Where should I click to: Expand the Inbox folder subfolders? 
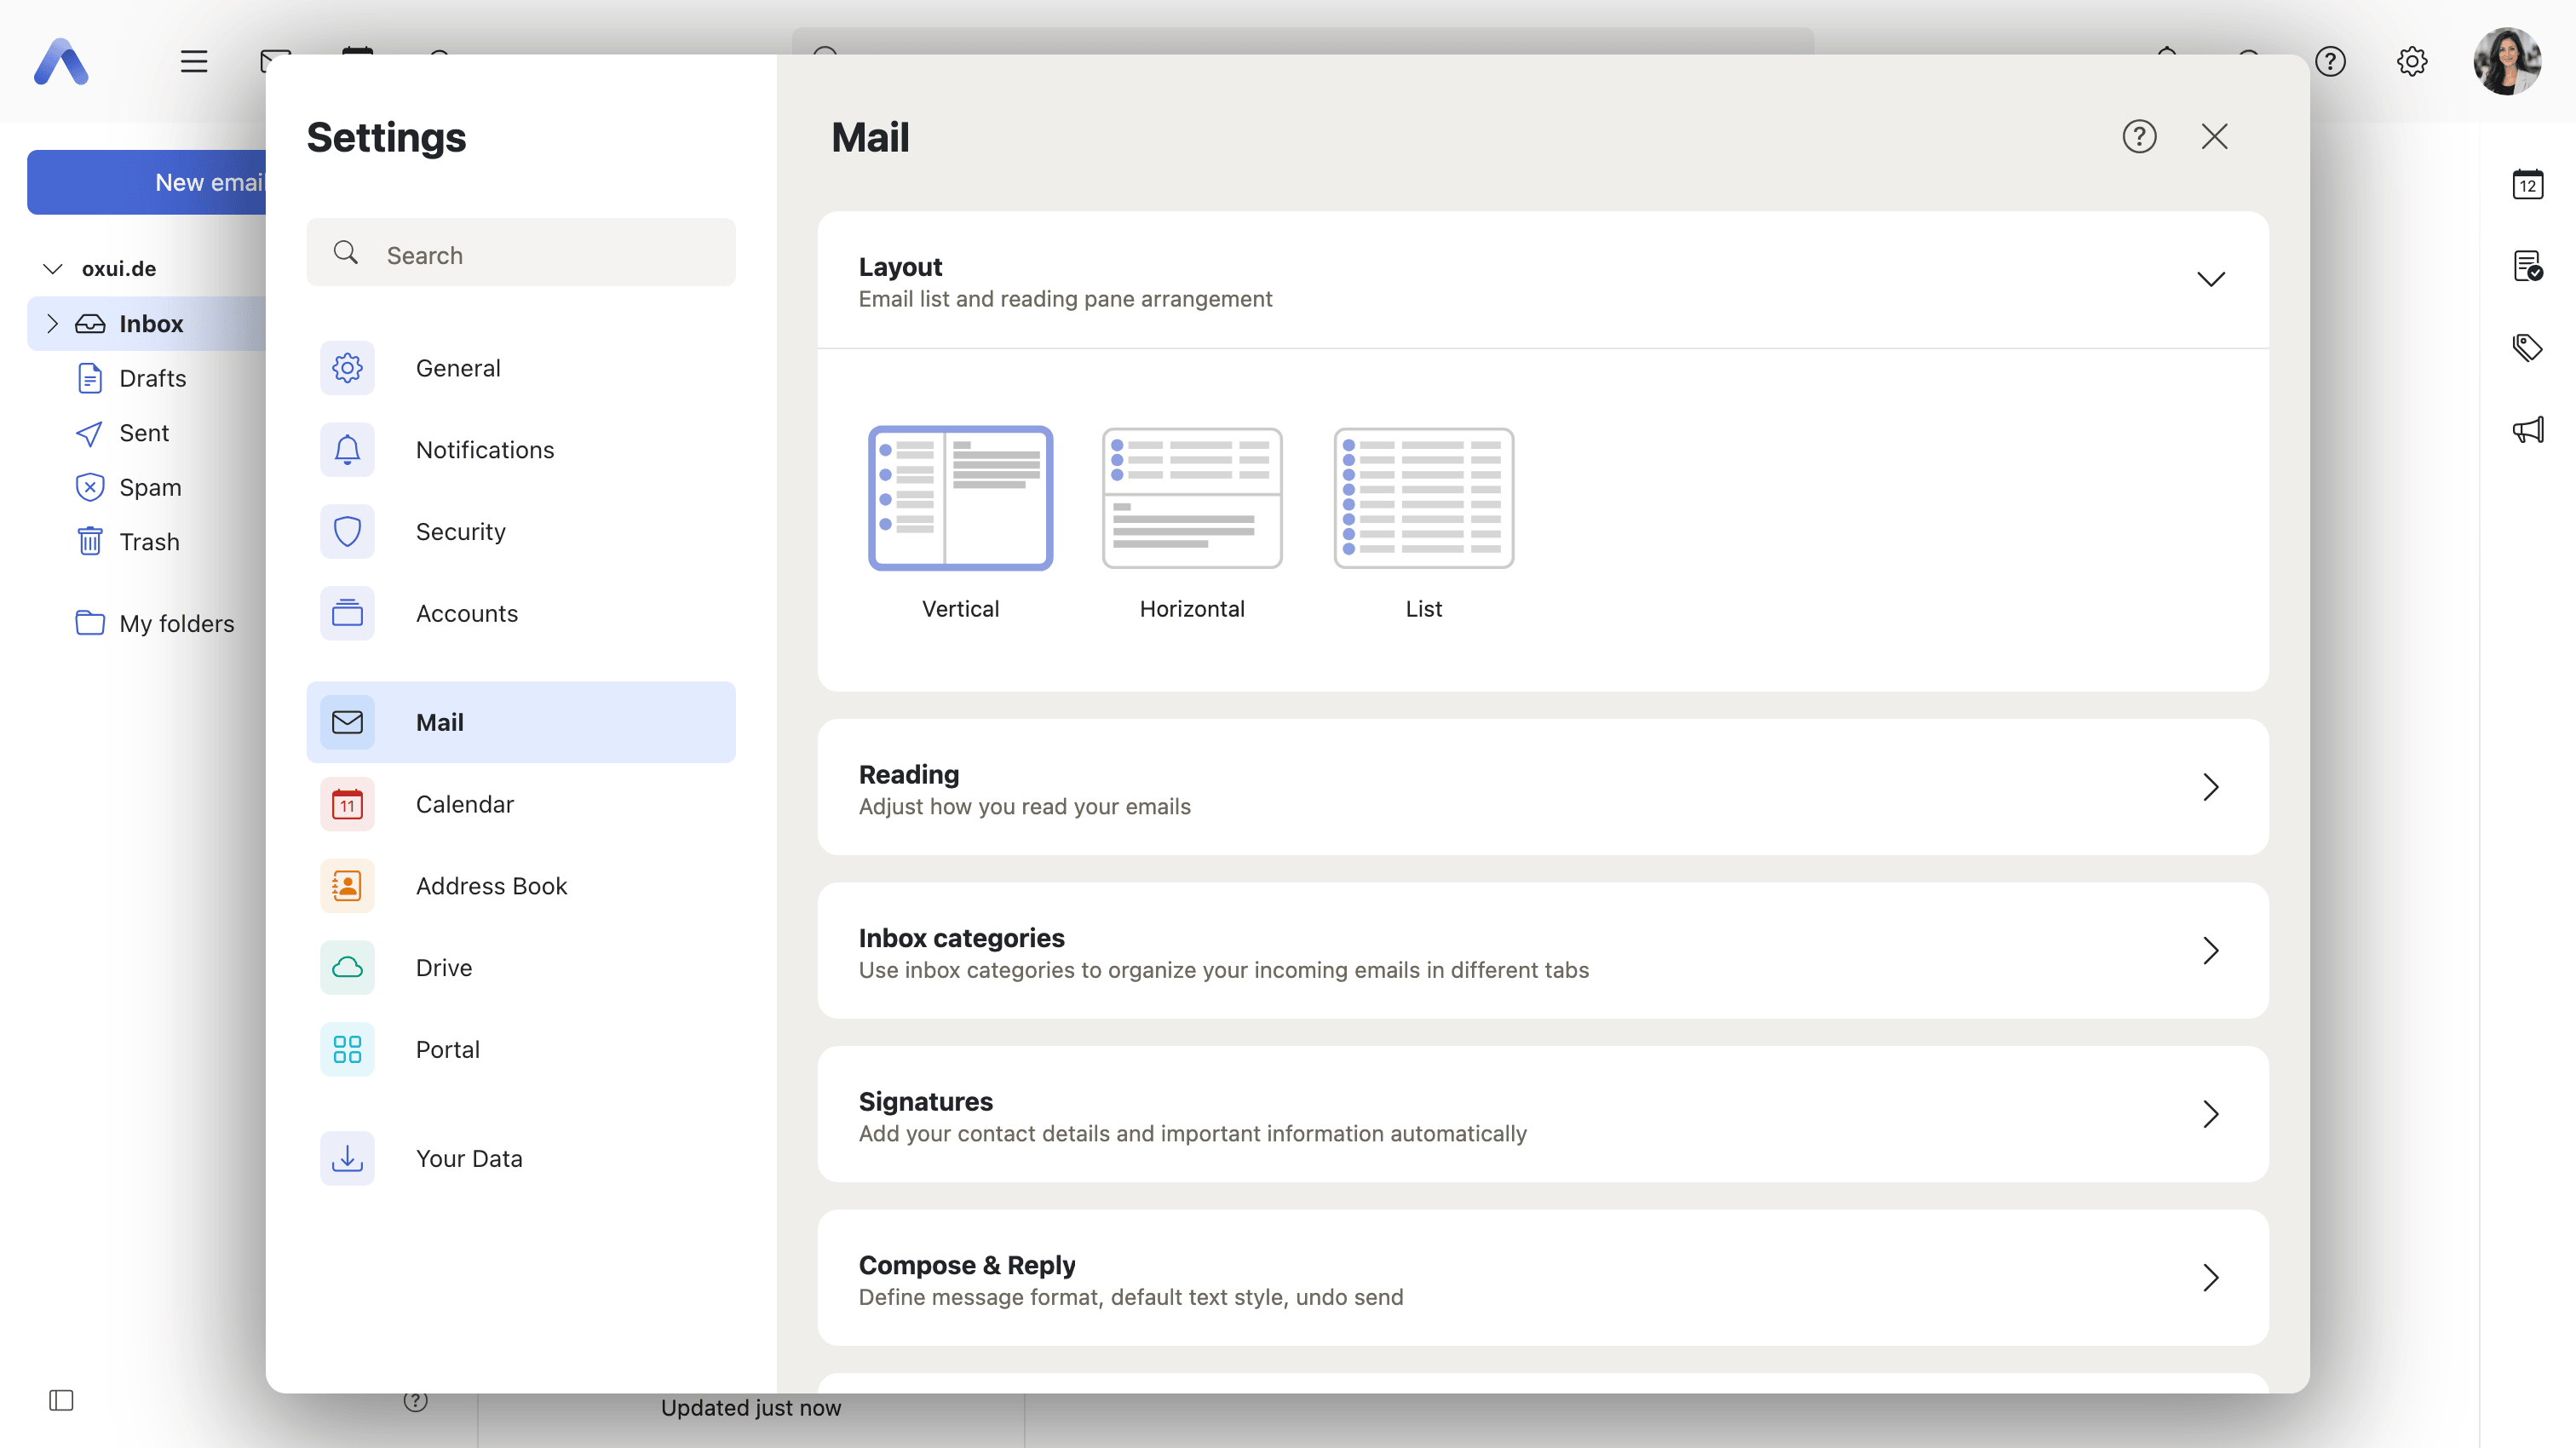(52, 324)
